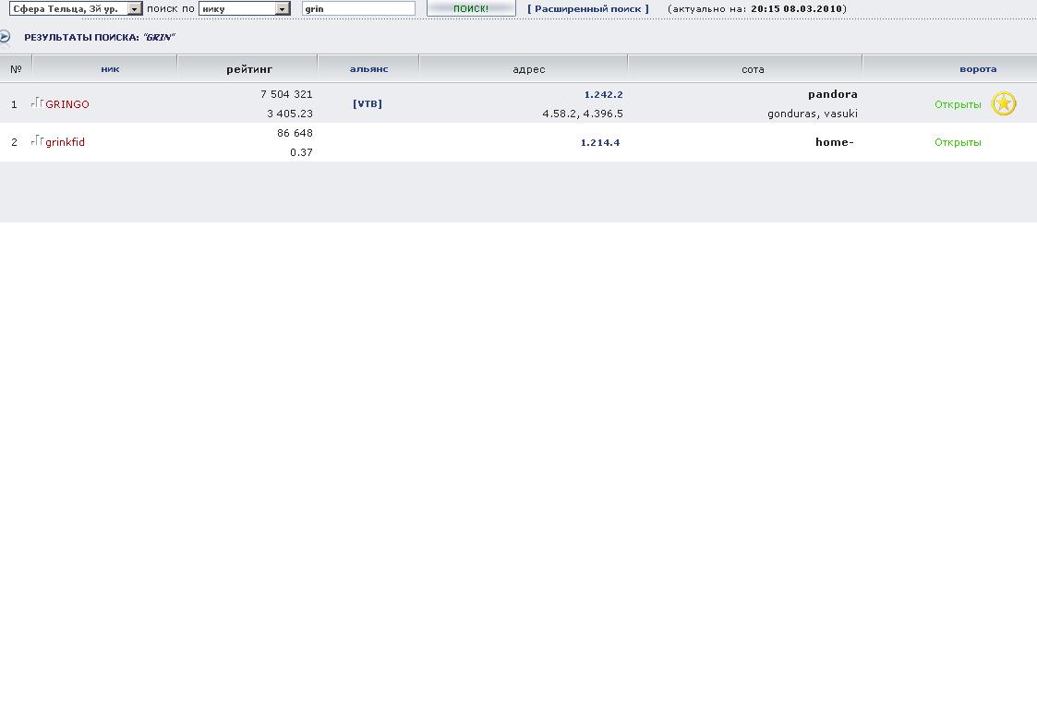The image size is (1037, 709).
Task: Click the arrow icon beside search results heading
Action: pyautogui.click(x=5, y=37)
